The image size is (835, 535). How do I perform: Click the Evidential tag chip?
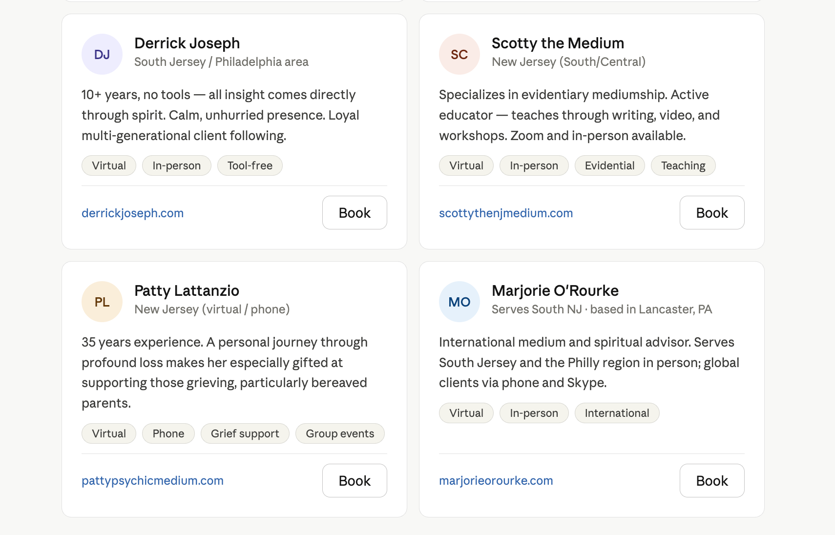[610, 166]
